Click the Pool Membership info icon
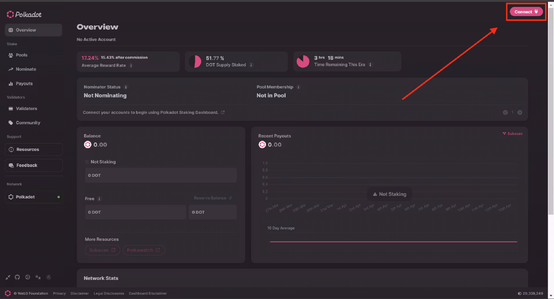The height and width of the screenshot is (299, 554). (x=299, y=87)
